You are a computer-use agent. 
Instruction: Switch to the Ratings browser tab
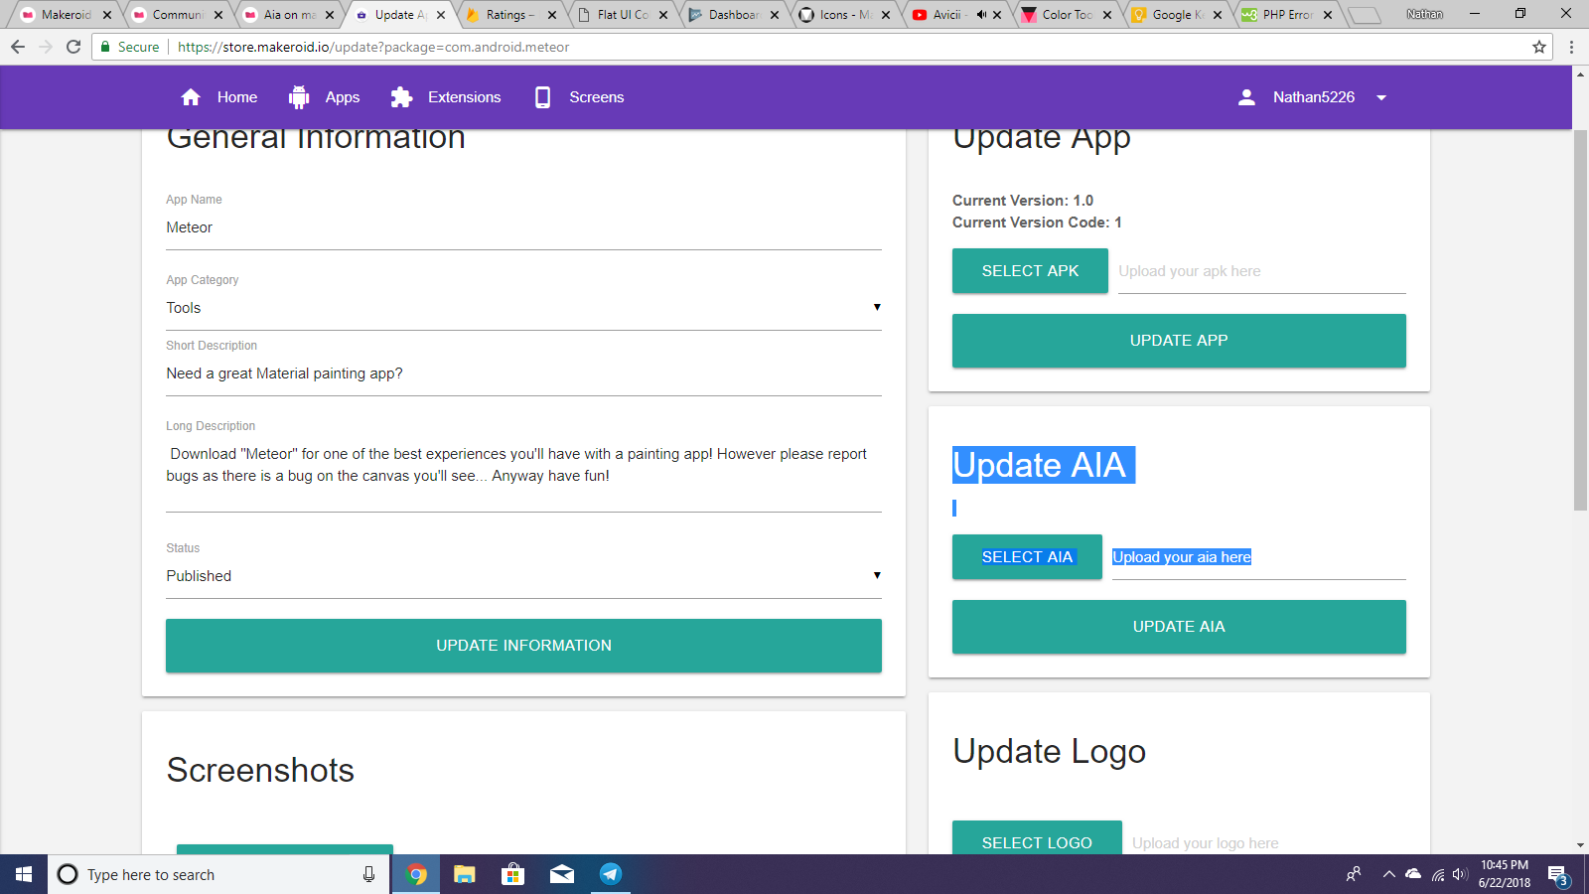pos(508,15)
